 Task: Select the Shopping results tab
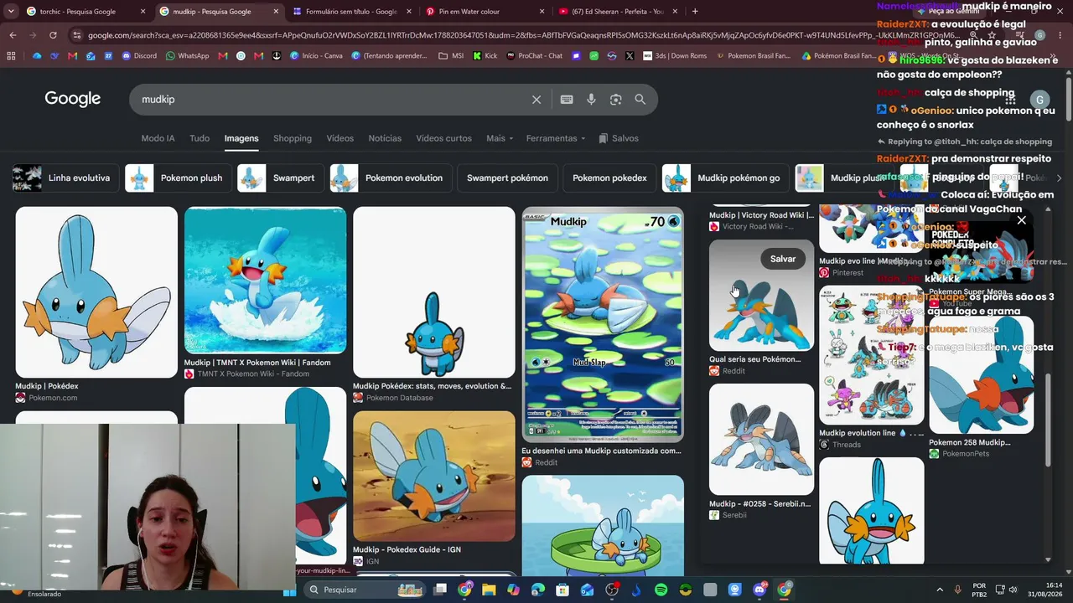click(293, 138)
